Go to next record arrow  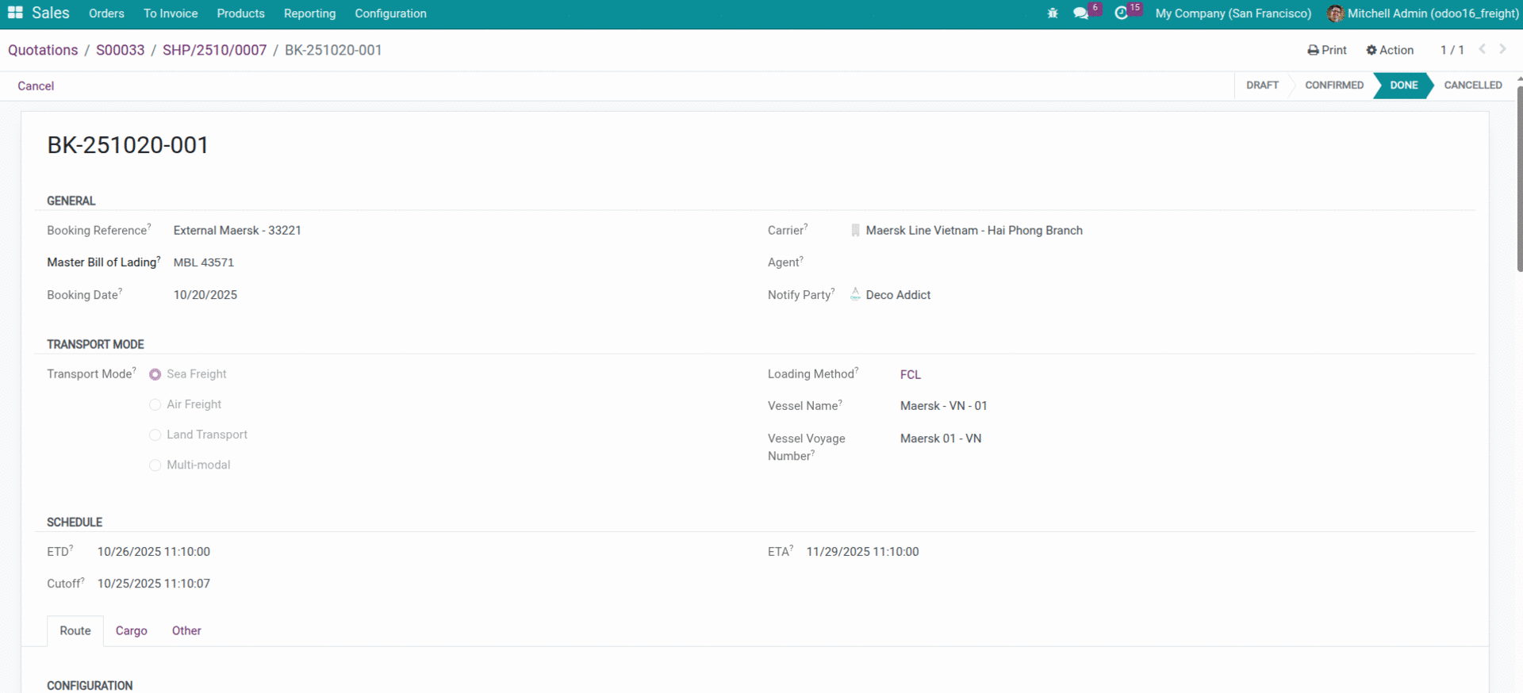coord(1502,49)
